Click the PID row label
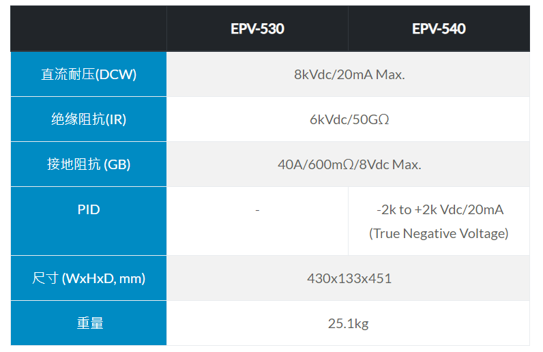 click(x=89, y=209)
